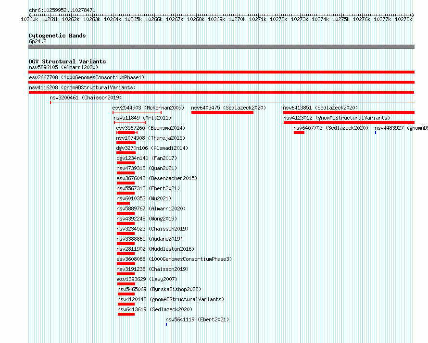Image resolution: width=428 pixels, height=343 pixels.
Task: Click the blue marker under nsv4483927
Action: (376, 133)
